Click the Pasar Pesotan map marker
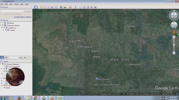The height and width of the screenshot is (100, 179). pos(97,79)
